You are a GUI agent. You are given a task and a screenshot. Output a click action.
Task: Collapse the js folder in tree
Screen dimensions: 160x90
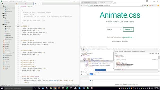(2, 17)
